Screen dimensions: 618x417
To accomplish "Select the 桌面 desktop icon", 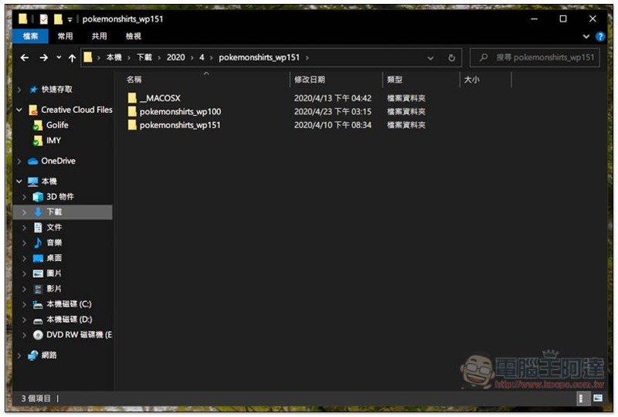I will (38, 258).
